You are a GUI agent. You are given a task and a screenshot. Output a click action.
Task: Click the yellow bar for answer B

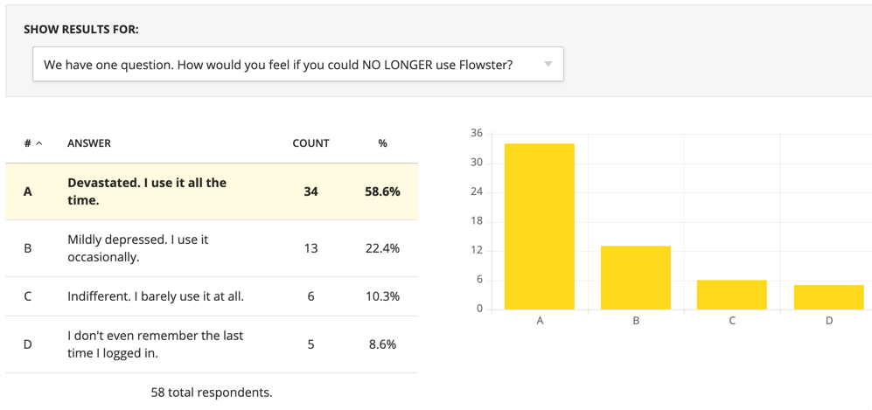636,278
